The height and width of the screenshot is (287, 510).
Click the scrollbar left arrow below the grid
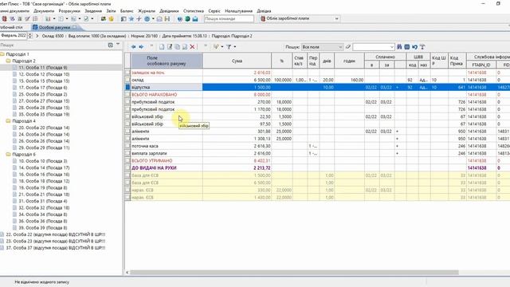pyautogui.click(x=127, y=273)
